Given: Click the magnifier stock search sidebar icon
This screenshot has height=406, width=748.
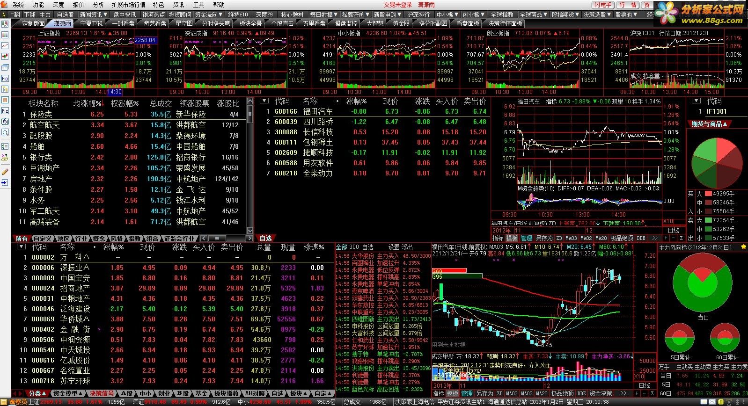Looking at the screenshot, I should [x=5, y=132].
